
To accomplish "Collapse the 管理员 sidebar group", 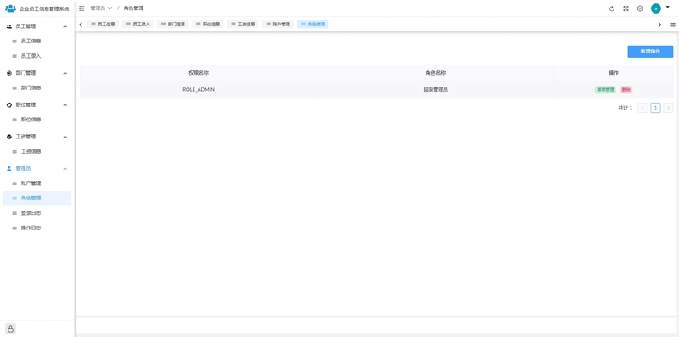I will [37, 168].
